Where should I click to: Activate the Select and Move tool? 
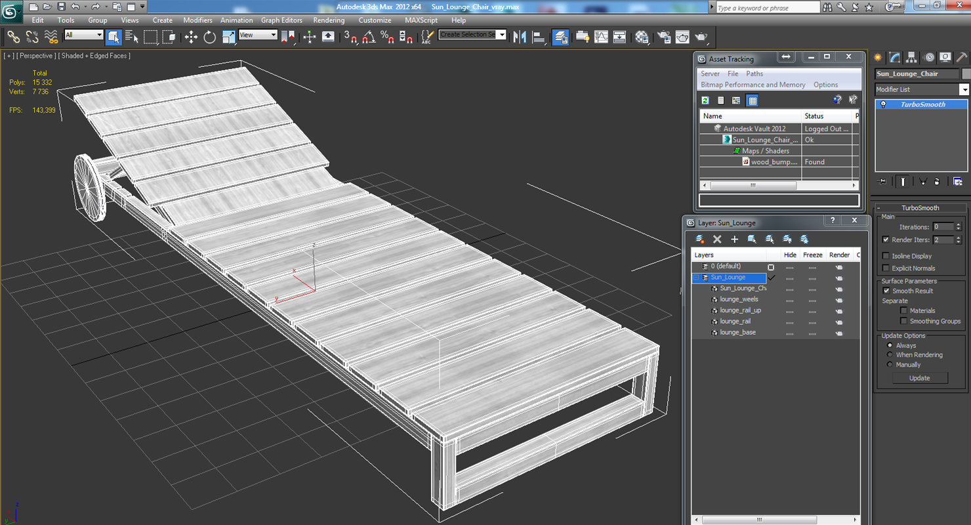click(191, 37)
